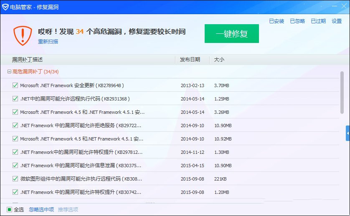Click the number 34 in headline
Image resolution: width=350 pixels, height=216 pixels.
pos(80,32)
